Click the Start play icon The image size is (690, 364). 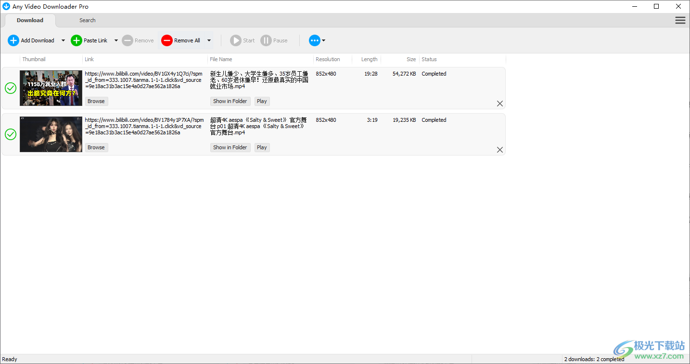236,40
